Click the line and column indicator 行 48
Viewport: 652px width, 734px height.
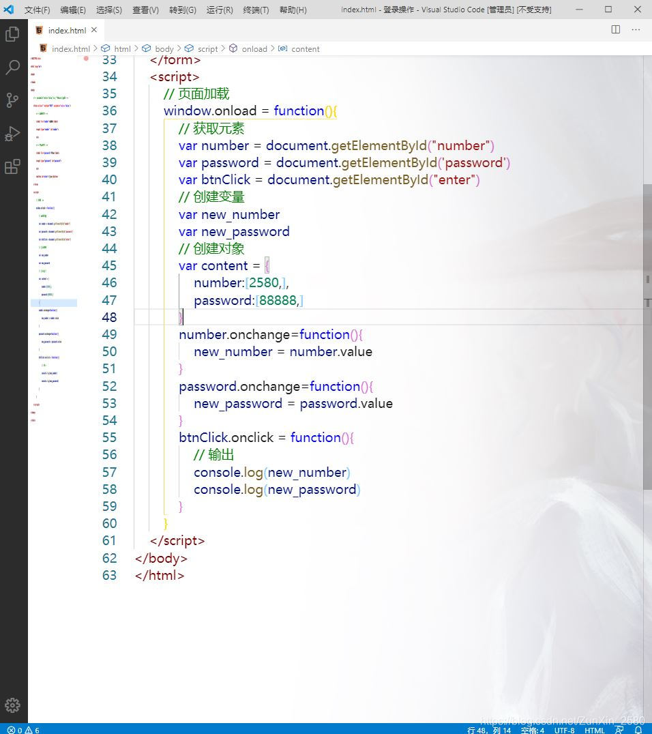pos(489,730)
